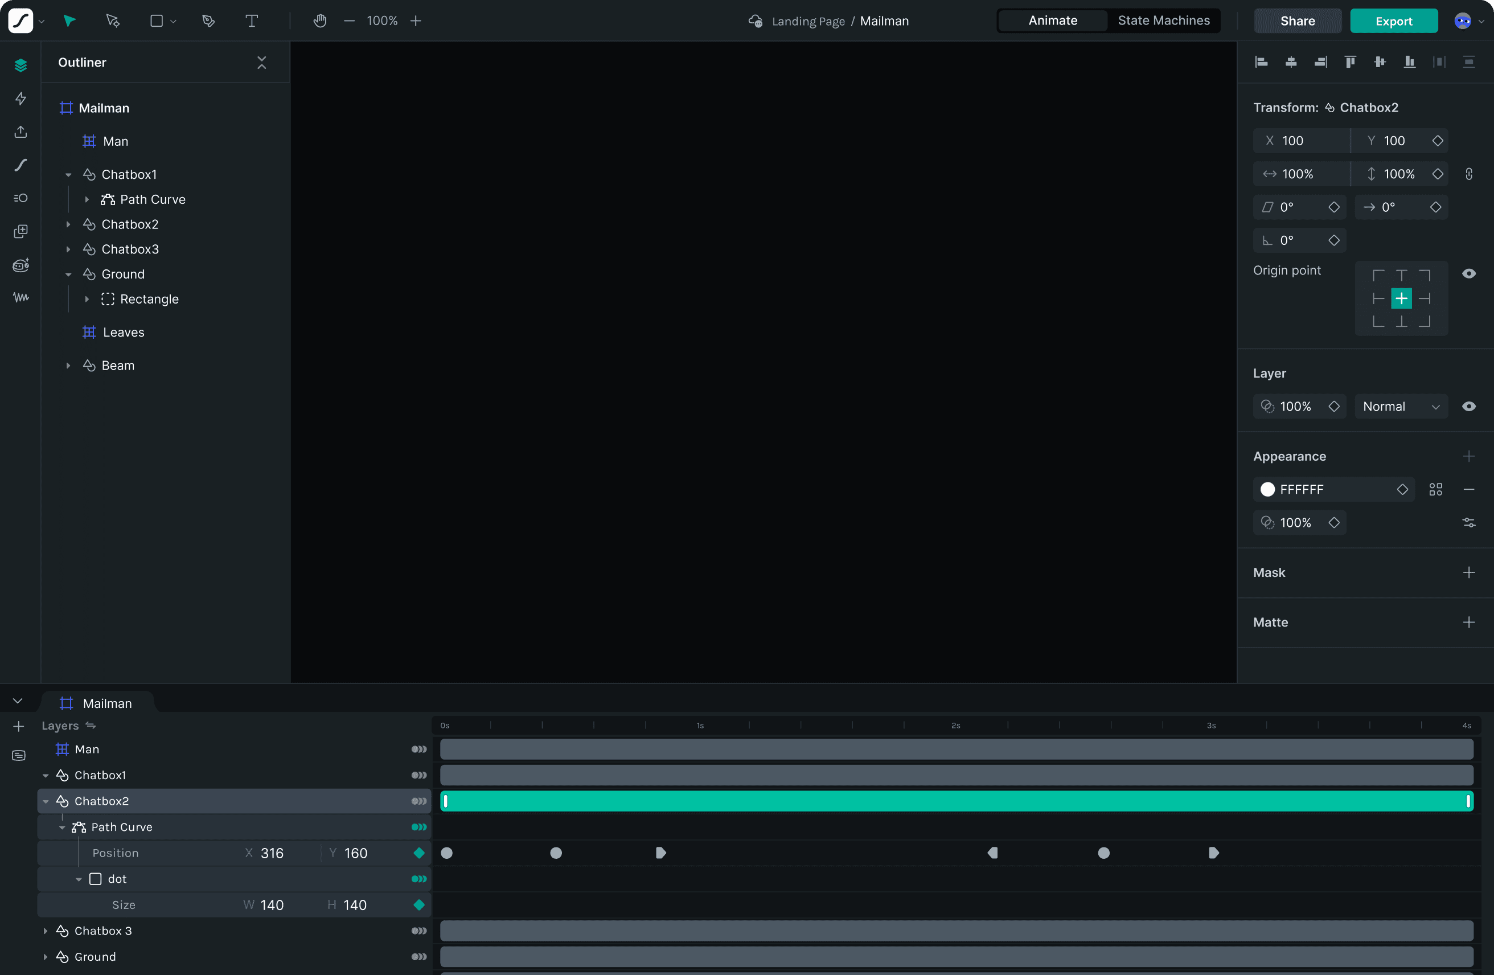Viewport: 1494px width, 975px height.
Task: Activate the Text tool
Action: tap(252, 21)
